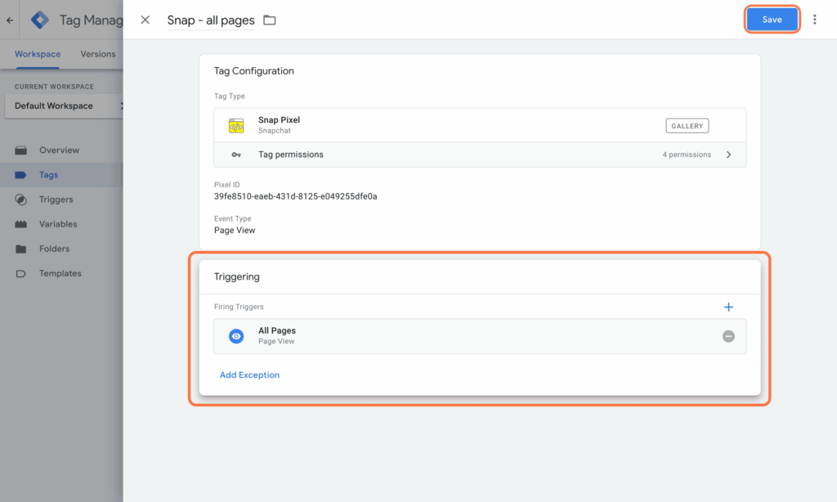The width and height of the screenshot is (837, 502).
Task: Click the Tag Configuration heading
Action: coord(254,71)
